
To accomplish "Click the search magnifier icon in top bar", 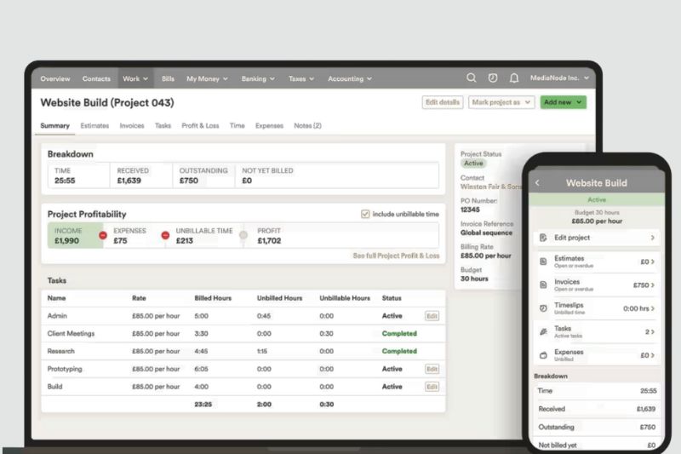I will pyautogui.click(x=472, y=78).
